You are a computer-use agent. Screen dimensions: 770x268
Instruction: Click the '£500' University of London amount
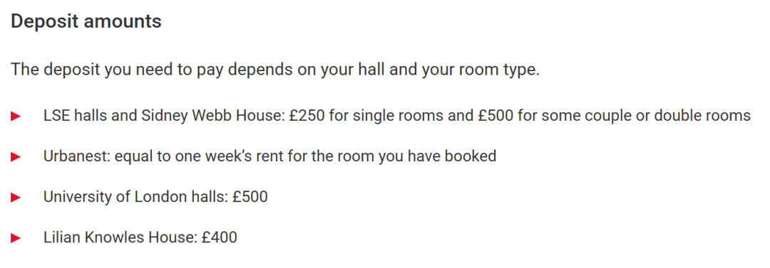click(250, 197)
